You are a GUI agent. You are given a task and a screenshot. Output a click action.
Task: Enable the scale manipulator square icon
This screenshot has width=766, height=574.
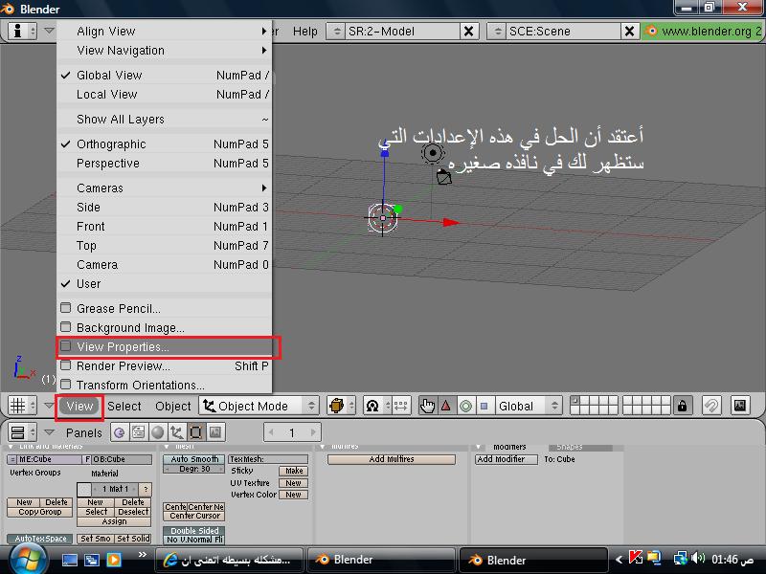tap(484, 406)
